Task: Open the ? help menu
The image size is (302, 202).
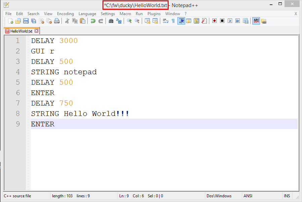Action: 186,14
